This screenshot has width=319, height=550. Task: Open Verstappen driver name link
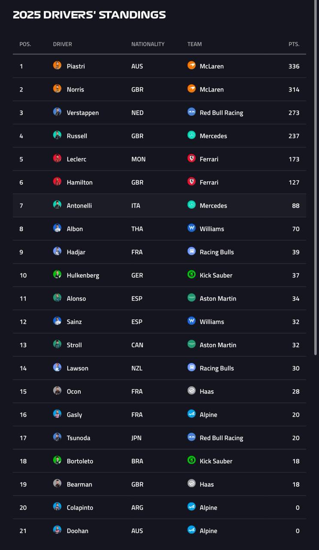coord(82,113)
